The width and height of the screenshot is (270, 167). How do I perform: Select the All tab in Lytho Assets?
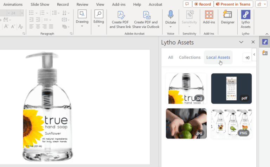(x=171, y=58)
